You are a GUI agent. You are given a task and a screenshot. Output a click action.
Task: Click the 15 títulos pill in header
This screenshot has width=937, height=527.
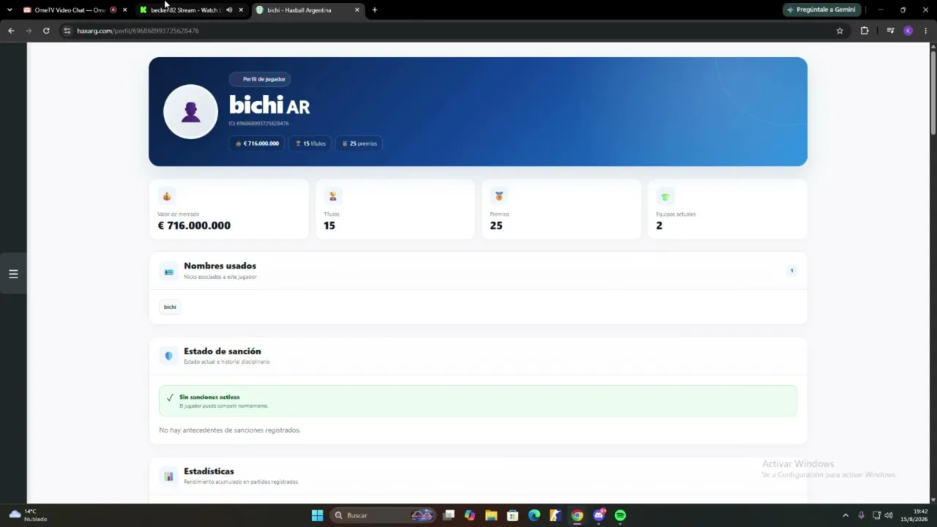click(310, 143)
